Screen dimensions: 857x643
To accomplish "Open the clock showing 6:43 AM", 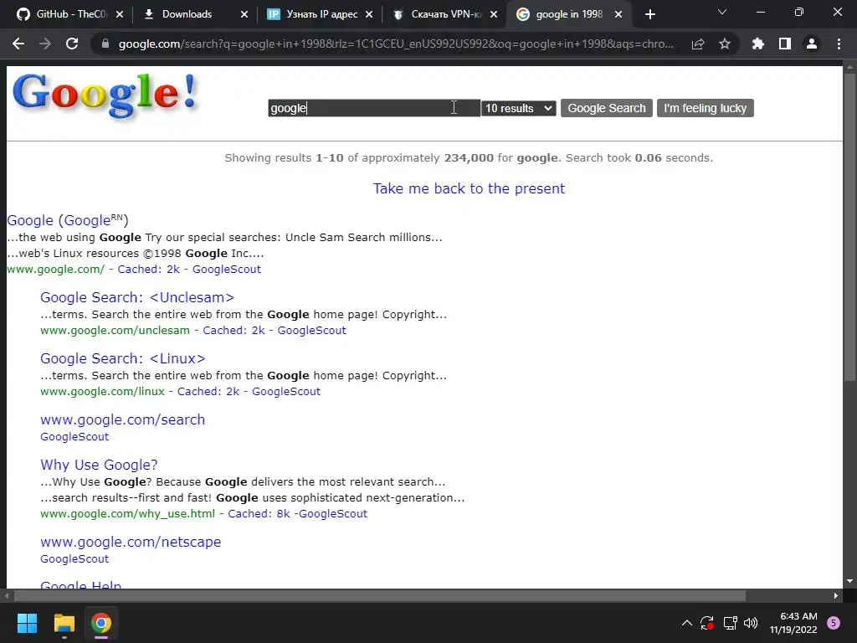I will (793, 623).
